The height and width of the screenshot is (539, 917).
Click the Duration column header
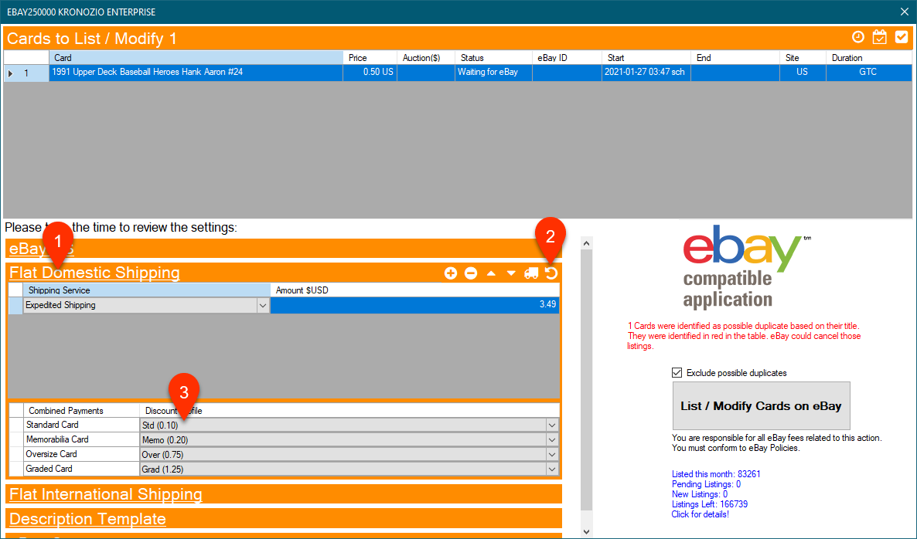point(869,58)
